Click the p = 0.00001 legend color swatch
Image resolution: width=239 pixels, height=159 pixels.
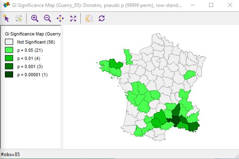click(9, 75)
